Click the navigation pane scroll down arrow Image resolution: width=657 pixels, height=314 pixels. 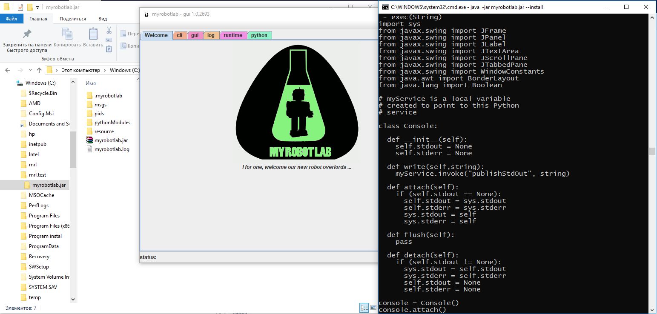[x=73, y=300]
